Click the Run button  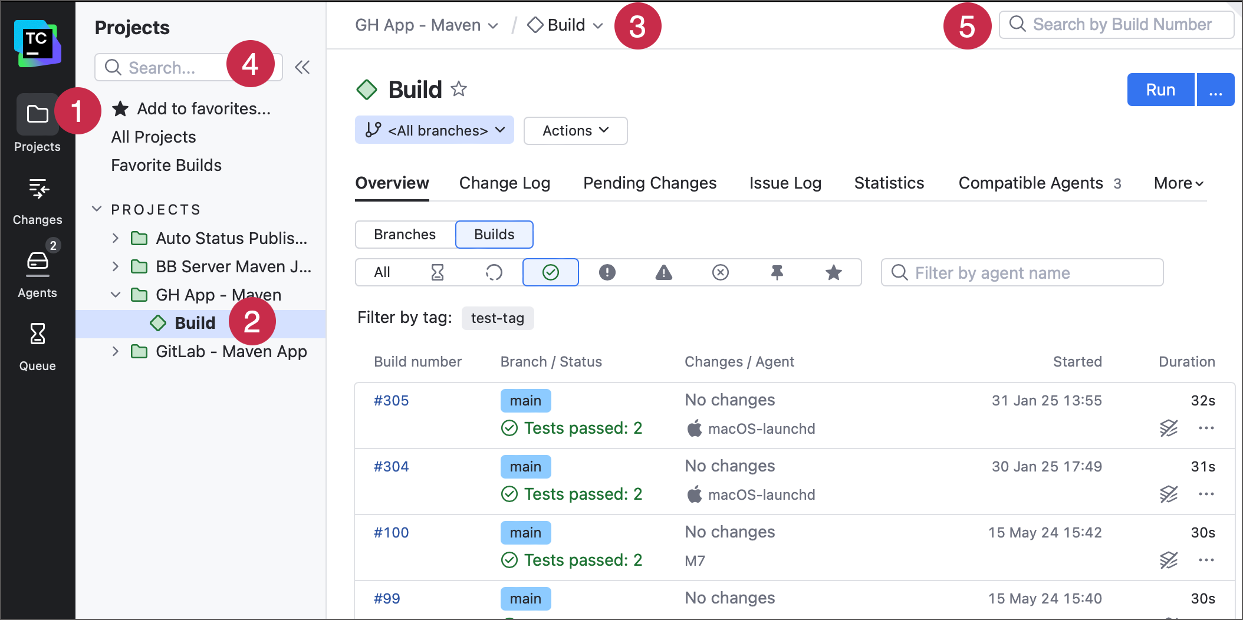[1159, 90]
